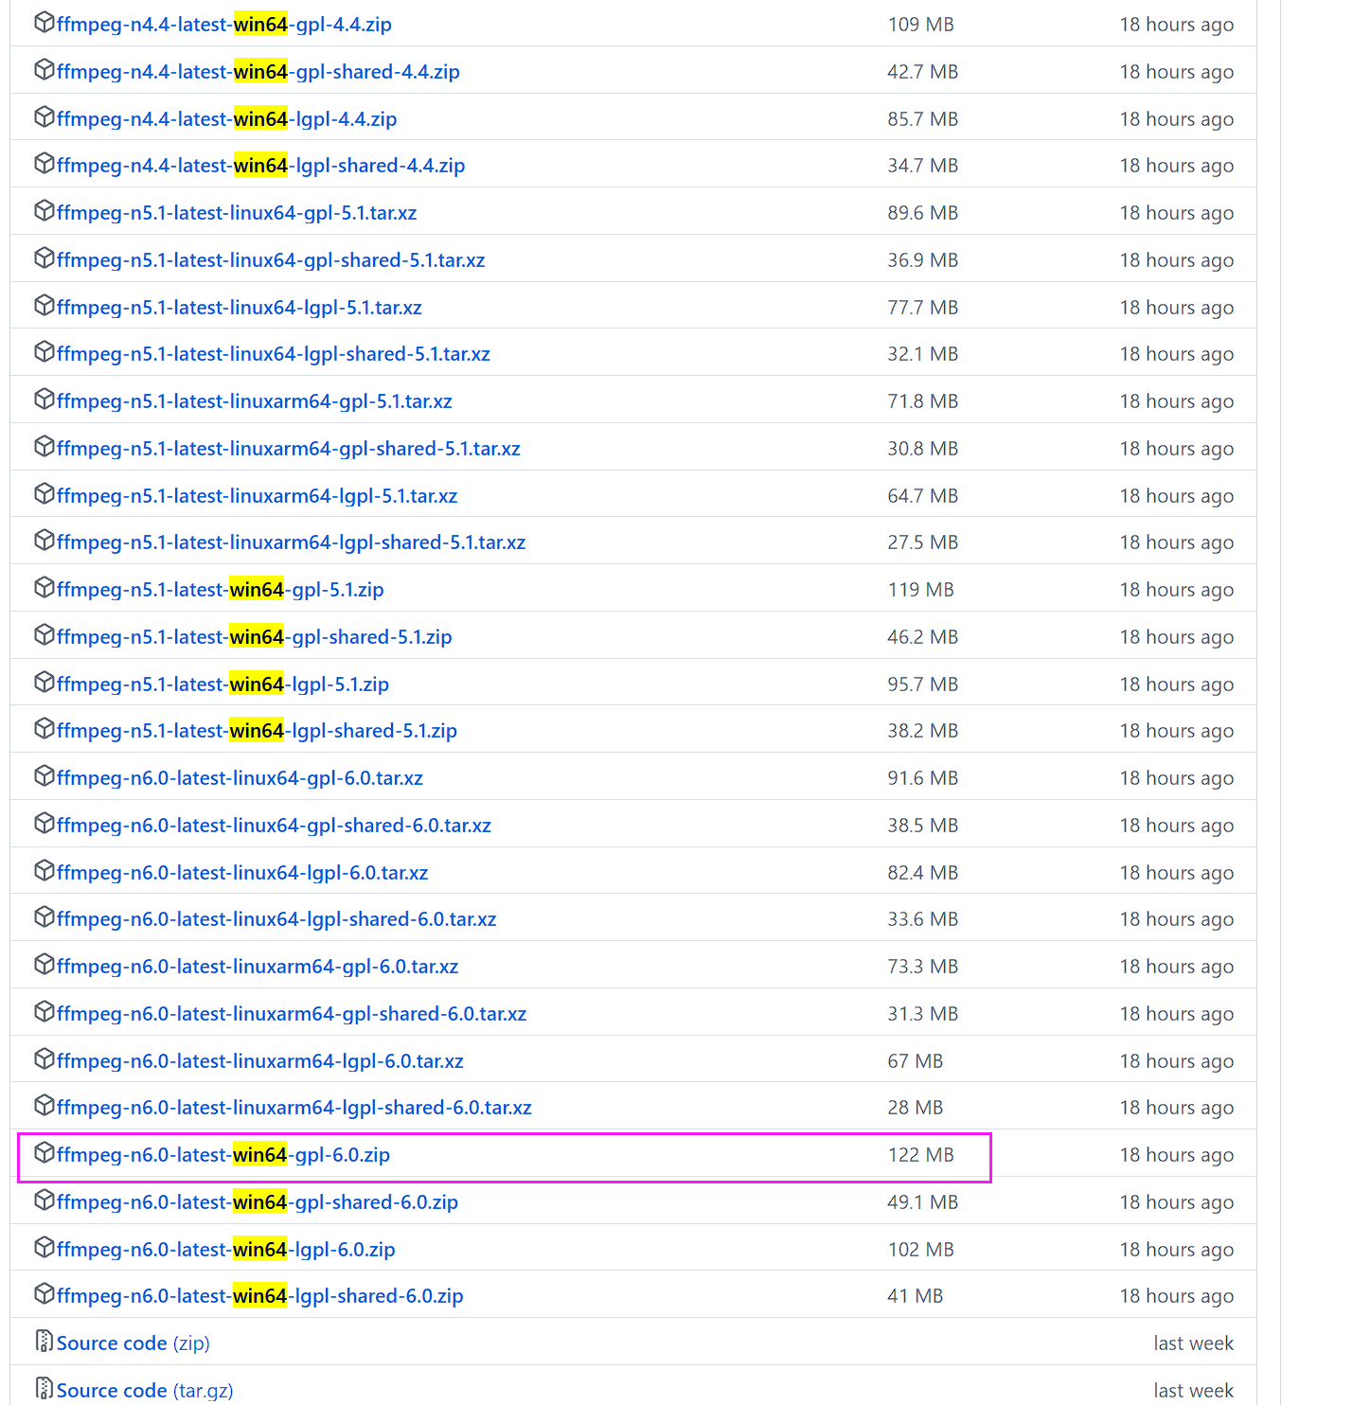Download ffmpeg-n6.0-latest-linux64-lgpl-6.0.tar.xz
1353x1405 pixels.
coord(242,873)
